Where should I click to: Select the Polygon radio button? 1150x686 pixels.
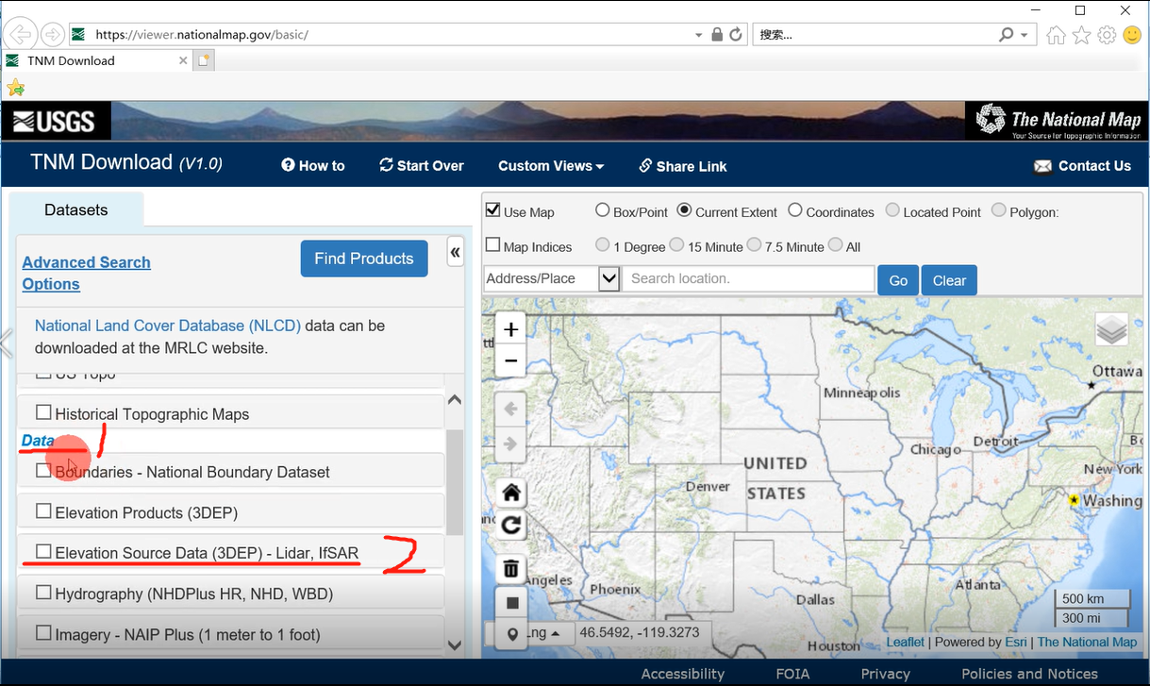(999, 210)
